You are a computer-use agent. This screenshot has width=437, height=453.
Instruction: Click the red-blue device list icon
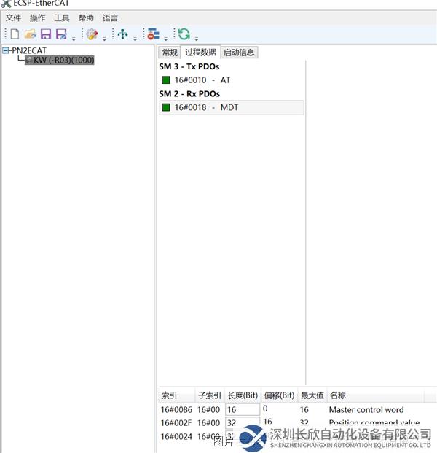point(153,34)
